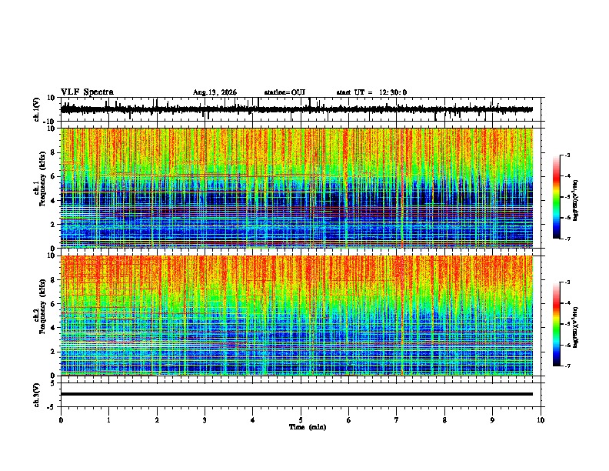Click the 8 kHz tick label on ch.2 spectrogram

tap(54, 280)
